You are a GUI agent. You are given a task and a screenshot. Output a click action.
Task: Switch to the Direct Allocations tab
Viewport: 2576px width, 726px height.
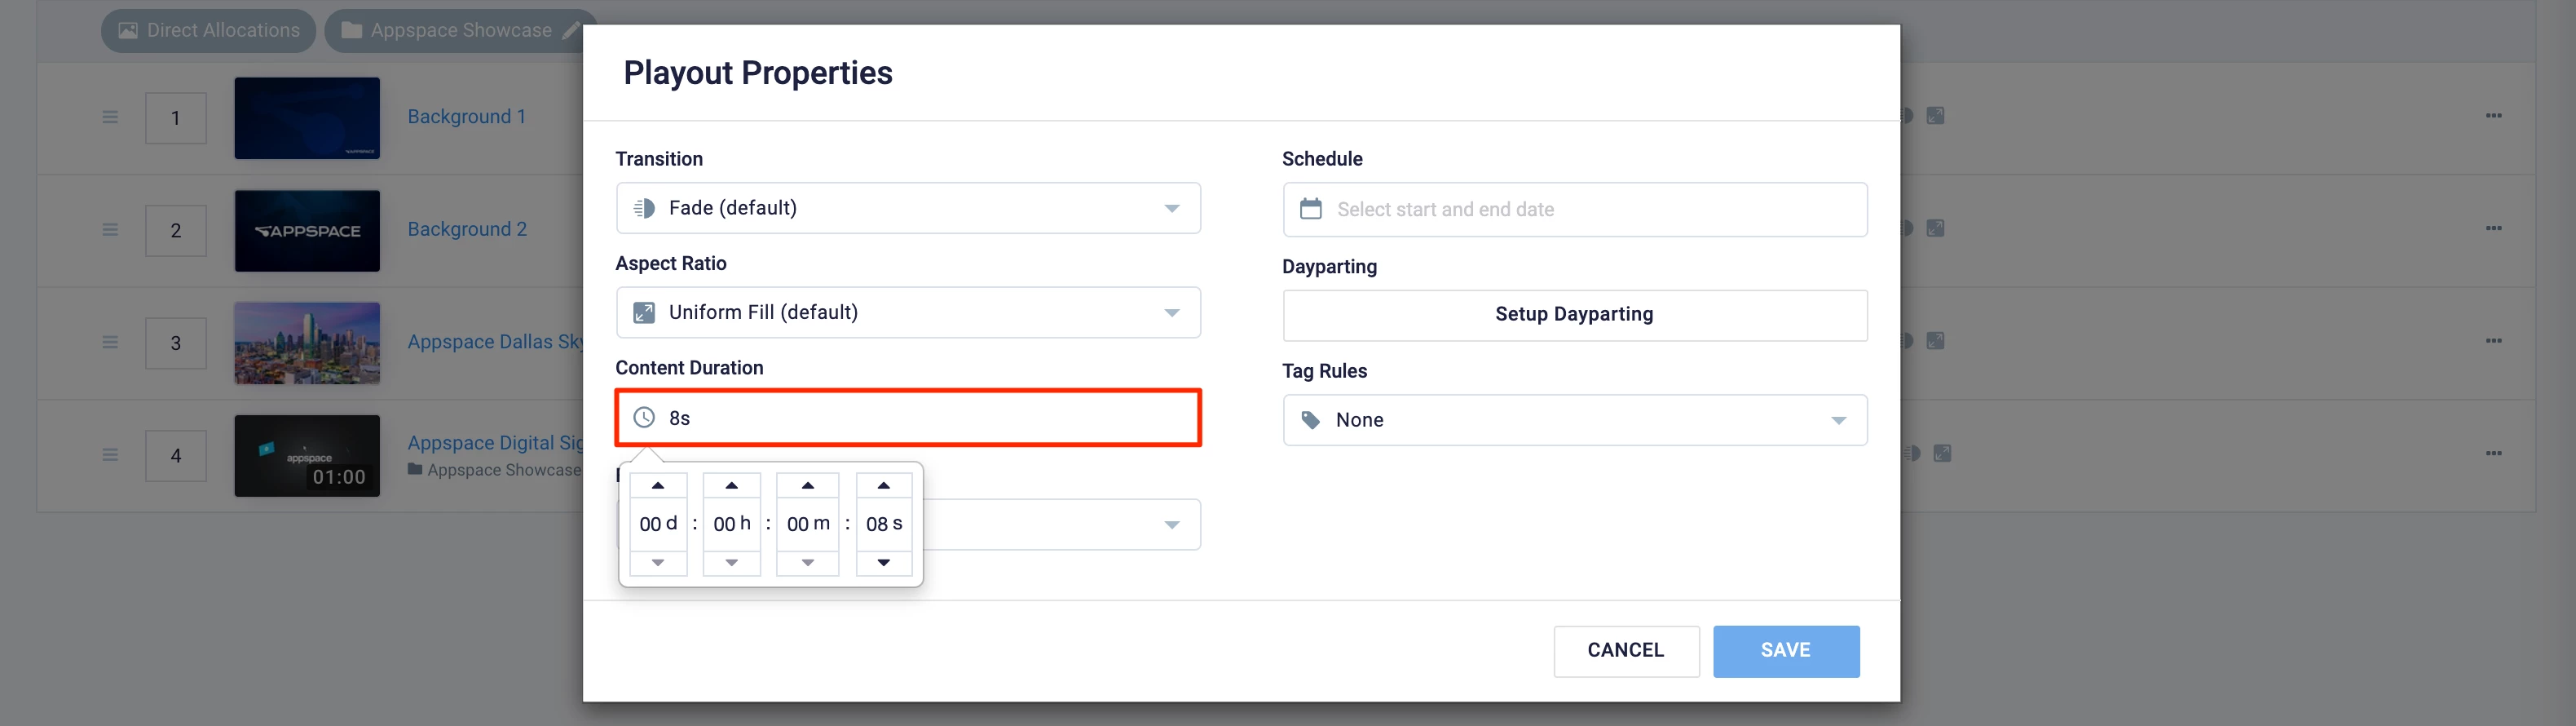click(208, 31)
